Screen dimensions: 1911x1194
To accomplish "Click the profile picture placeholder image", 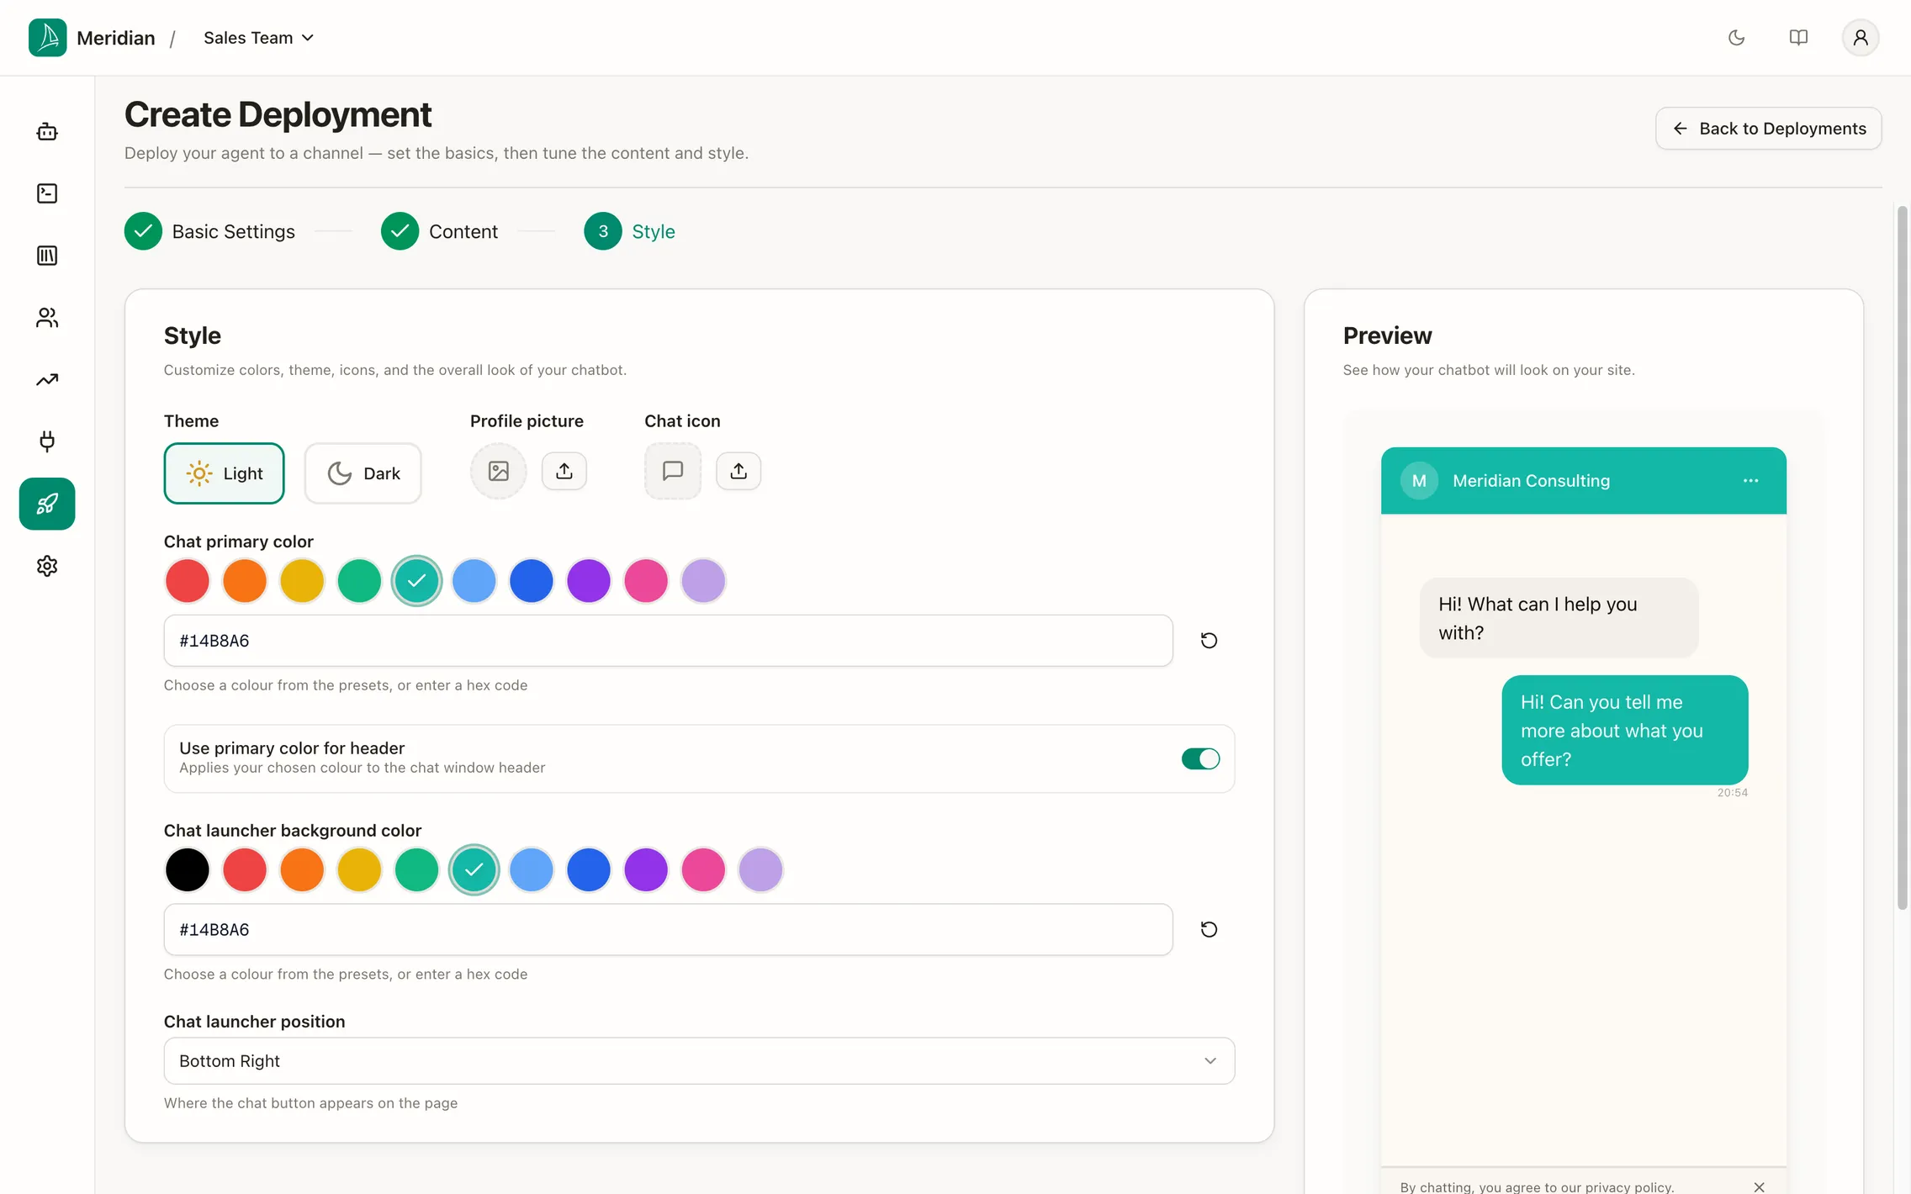I will click(x=499, y=471).
